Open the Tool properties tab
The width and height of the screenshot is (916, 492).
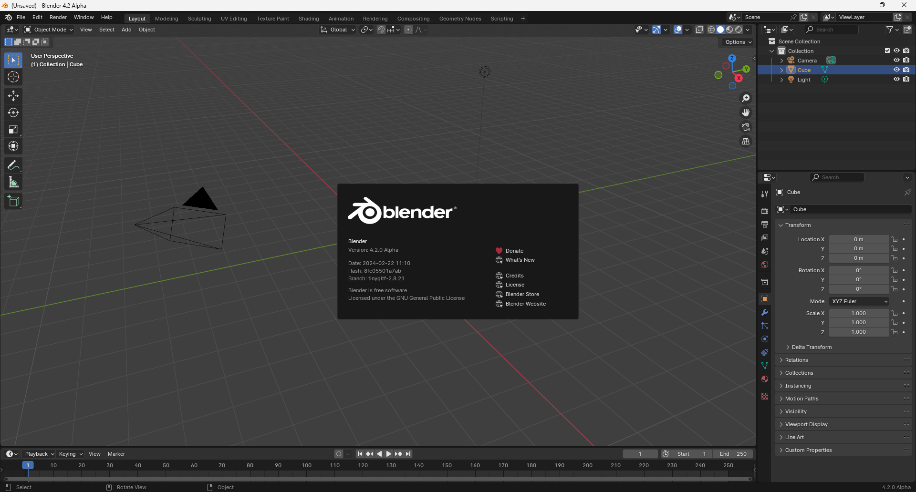[765, 194]
